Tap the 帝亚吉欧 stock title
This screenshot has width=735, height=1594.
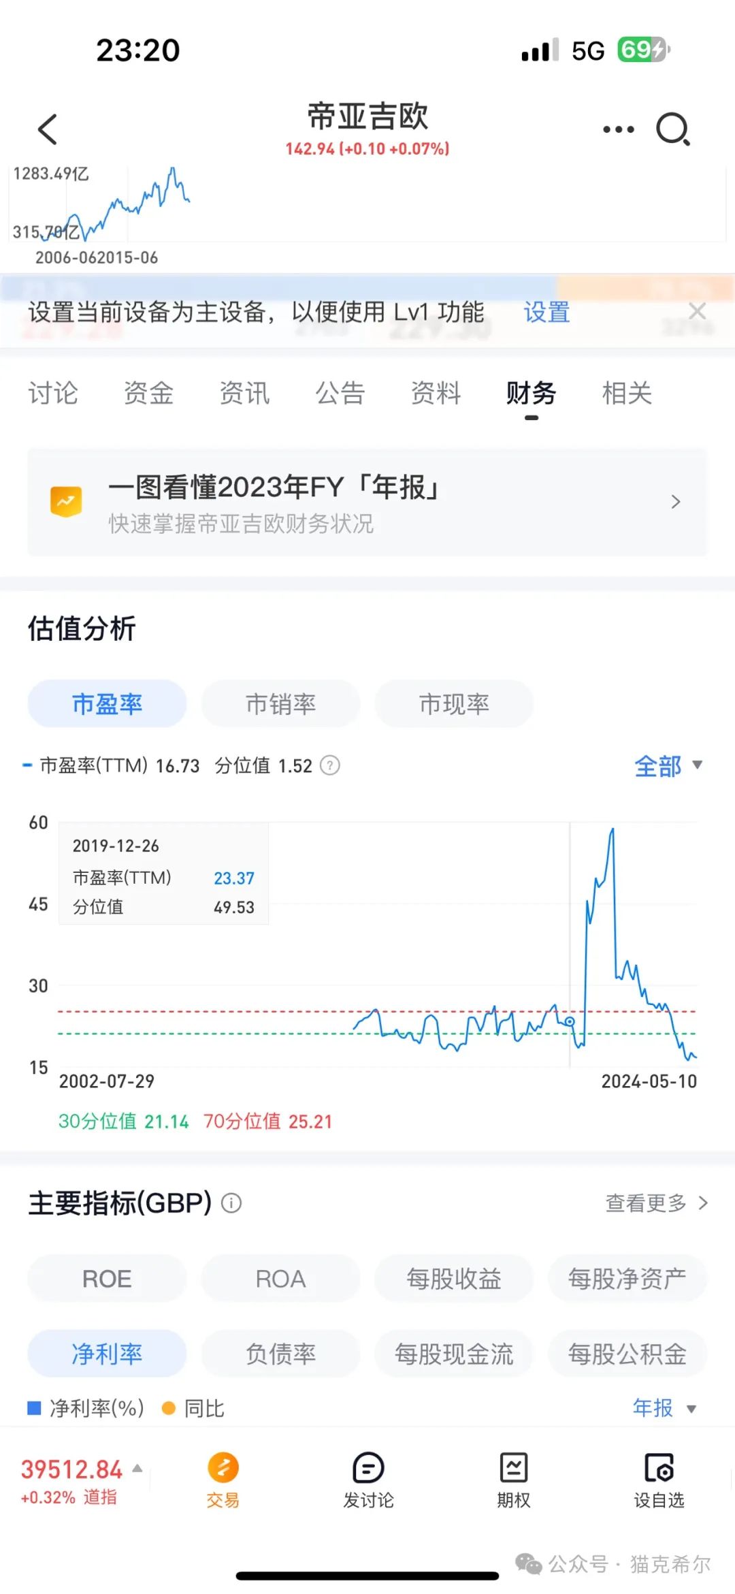pyautogui.click(x=367, y=116)
